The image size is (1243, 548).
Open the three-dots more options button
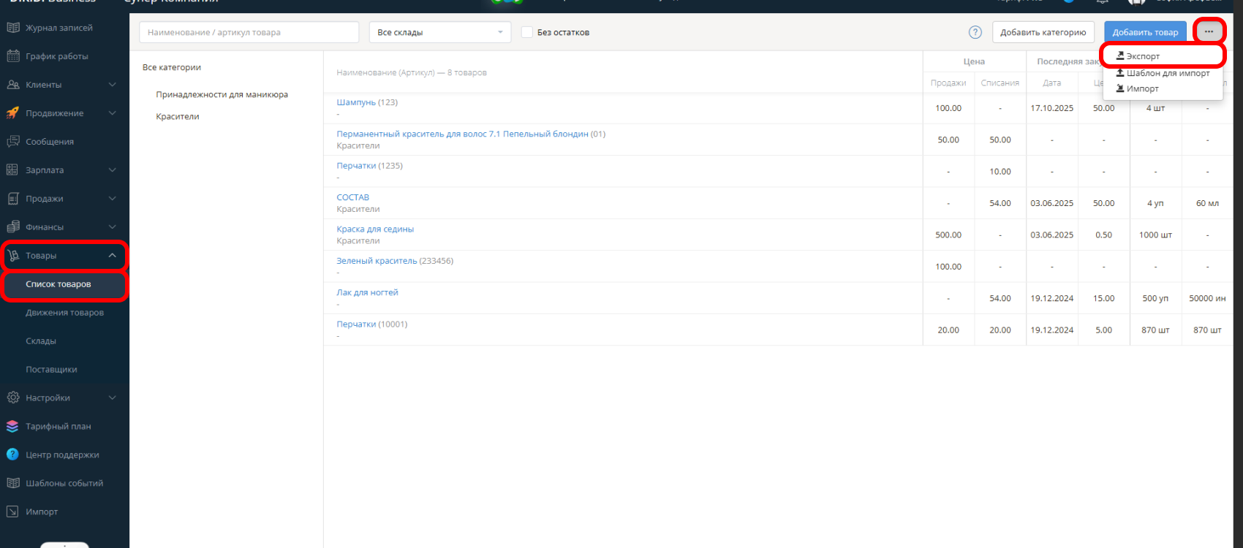1209,31
